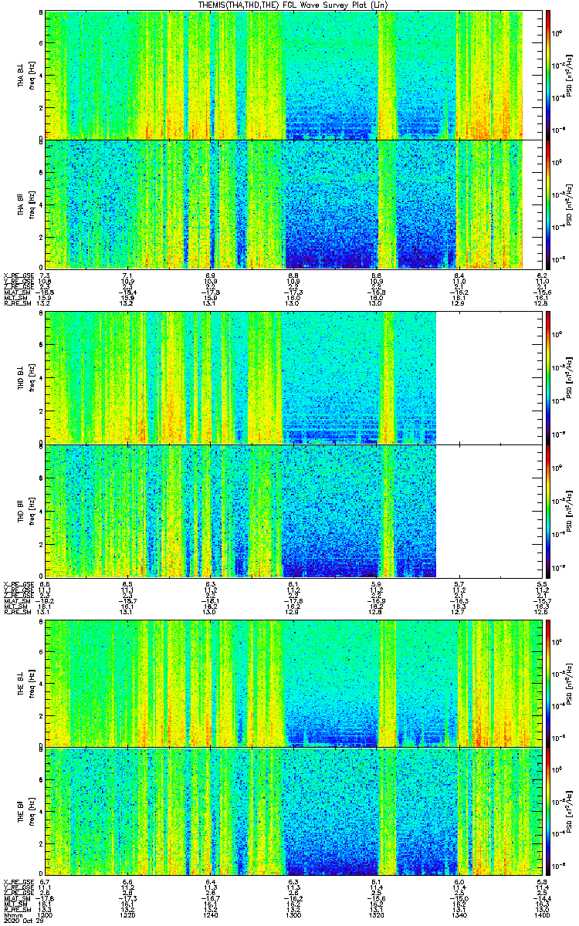
Task: Click the PSD color bar beside THE B⊥
Action: [549, 682]
